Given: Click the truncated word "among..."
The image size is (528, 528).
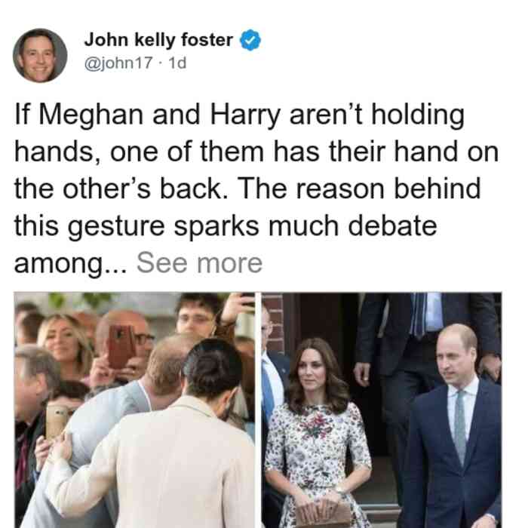Looking at the screenshot, I should (x=71, y=264).
